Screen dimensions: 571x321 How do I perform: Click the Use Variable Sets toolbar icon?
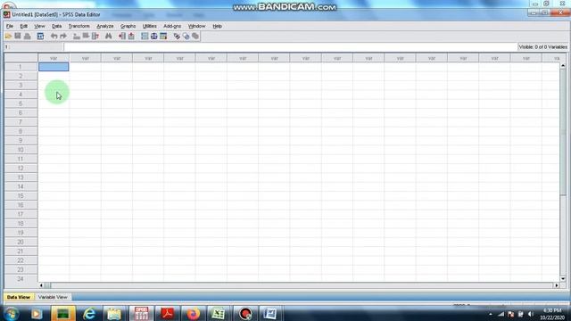[186, 36]
